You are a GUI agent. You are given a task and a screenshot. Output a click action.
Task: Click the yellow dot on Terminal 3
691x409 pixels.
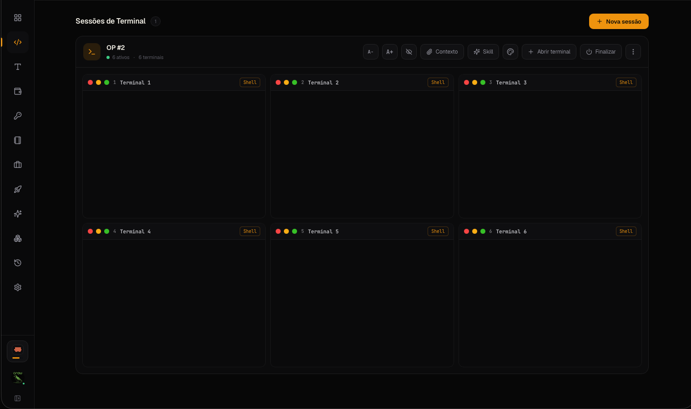474,83
